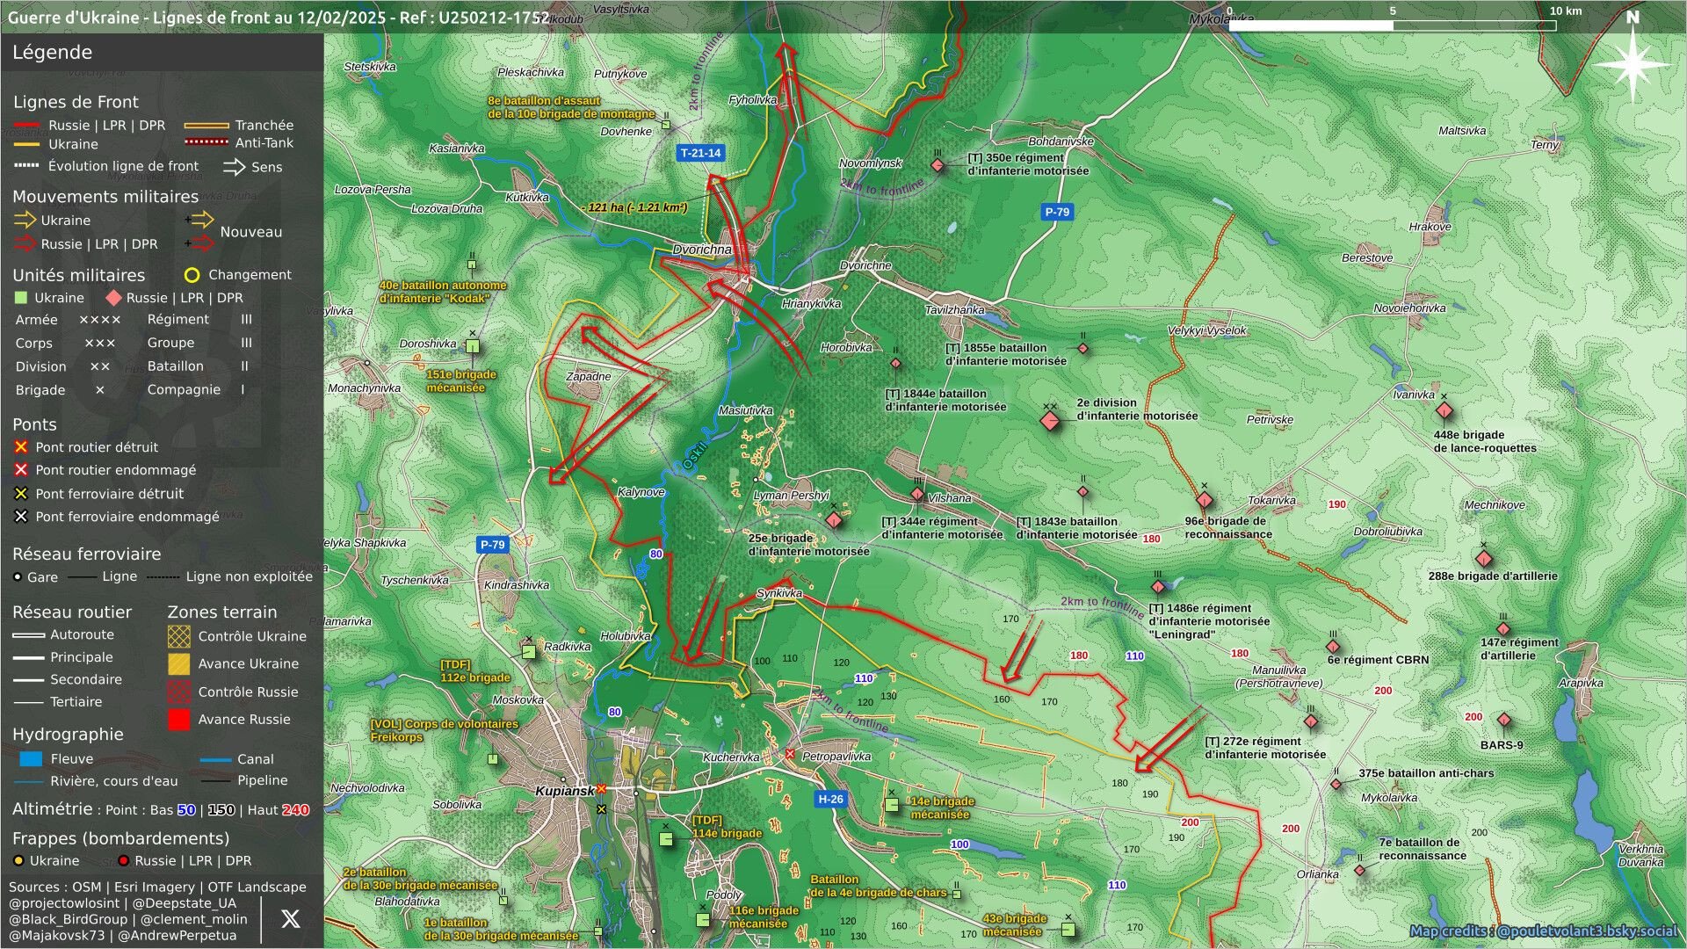Click the Manuilivka (Pershotravneve) label

point(1278,677)
